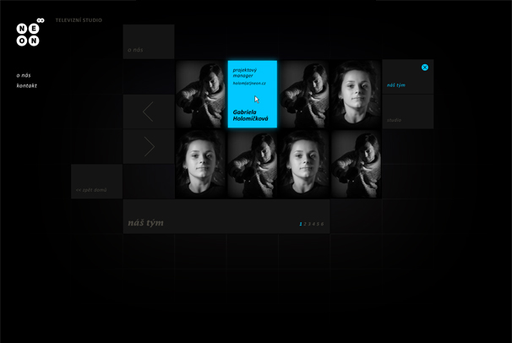Select the 'náš tým' tab on the right

tap(396, 85)
